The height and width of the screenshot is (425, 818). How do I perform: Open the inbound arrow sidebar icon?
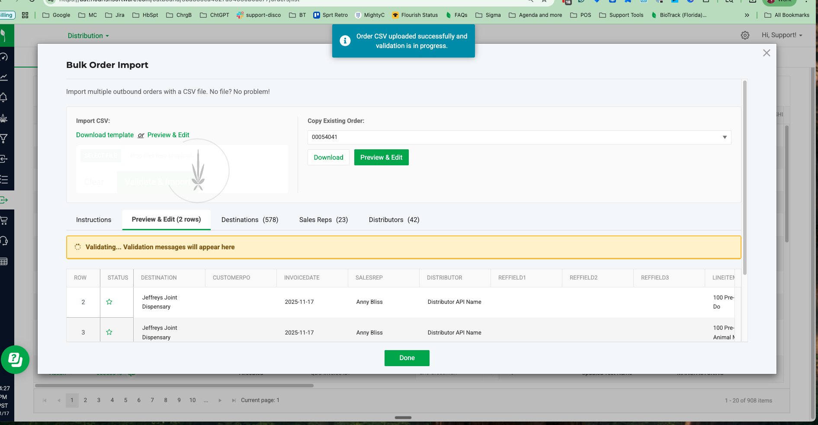[x=3, y=159]
